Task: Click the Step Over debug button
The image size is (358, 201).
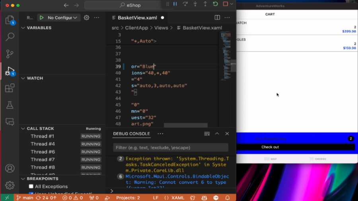Action: click(185, 4)
